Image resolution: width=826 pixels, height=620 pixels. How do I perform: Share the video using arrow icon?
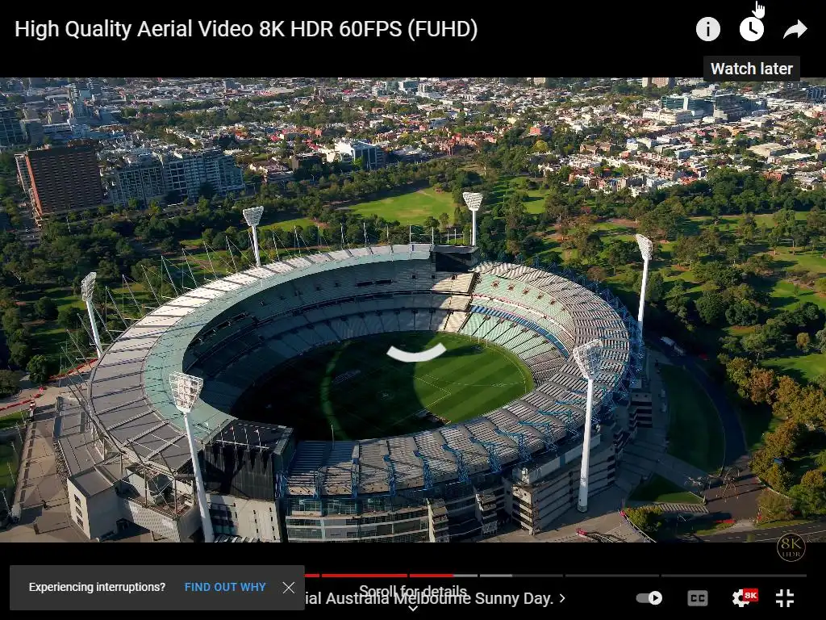click(x=795, y=30)
